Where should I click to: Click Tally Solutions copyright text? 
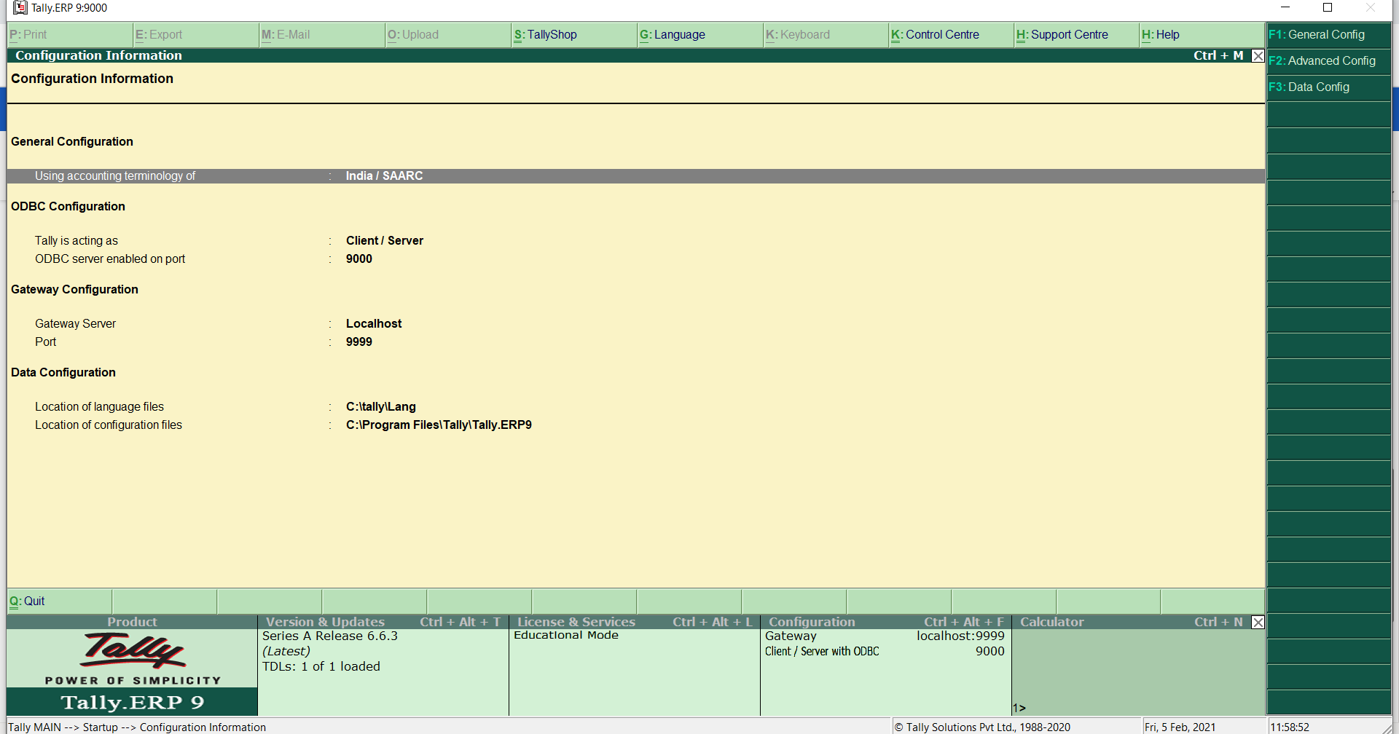tap(982, 727)
